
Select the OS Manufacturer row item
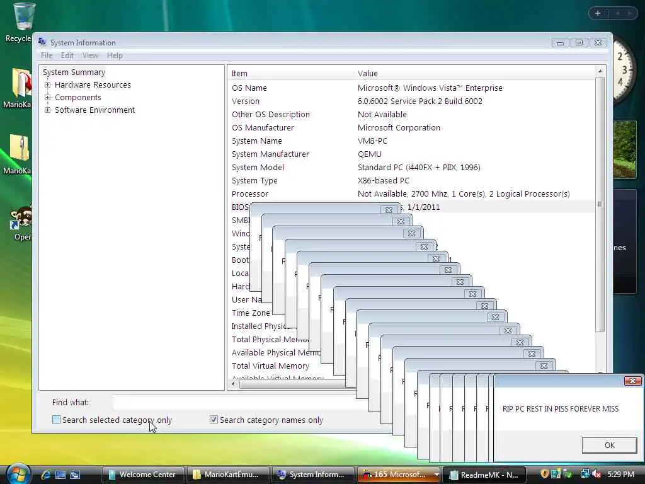[263, 127]
